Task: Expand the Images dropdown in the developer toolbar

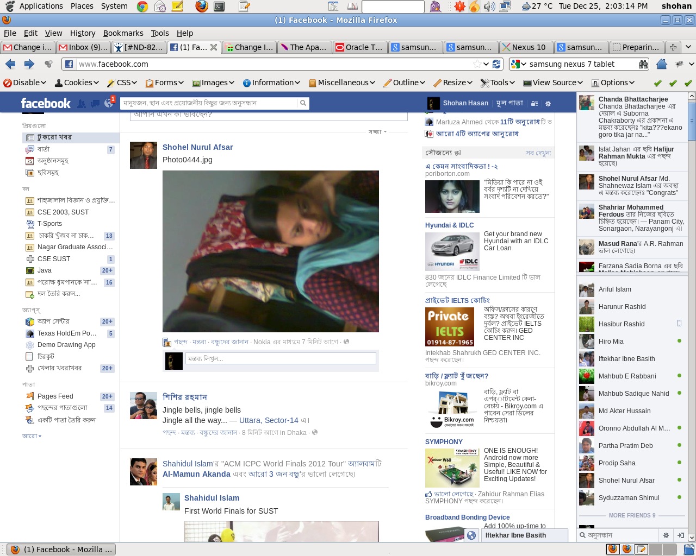Action: click(213, 83)
